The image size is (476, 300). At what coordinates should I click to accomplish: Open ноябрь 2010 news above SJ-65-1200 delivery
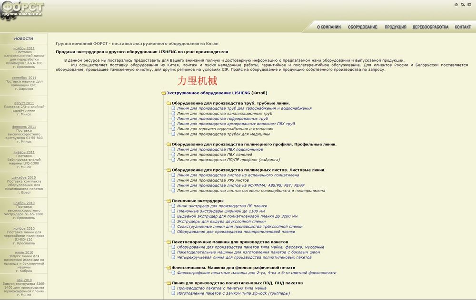click(24, 203)
